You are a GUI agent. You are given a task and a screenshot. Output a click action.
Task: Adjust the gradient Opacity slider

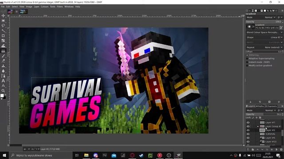point(264,22)
